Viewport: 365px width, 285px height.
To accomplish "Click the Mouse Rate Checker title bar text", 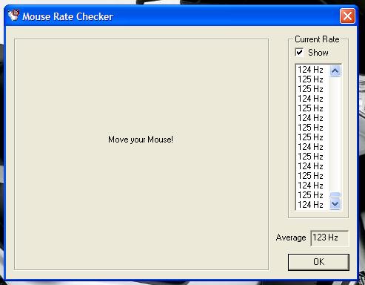I will pos(67,16).
